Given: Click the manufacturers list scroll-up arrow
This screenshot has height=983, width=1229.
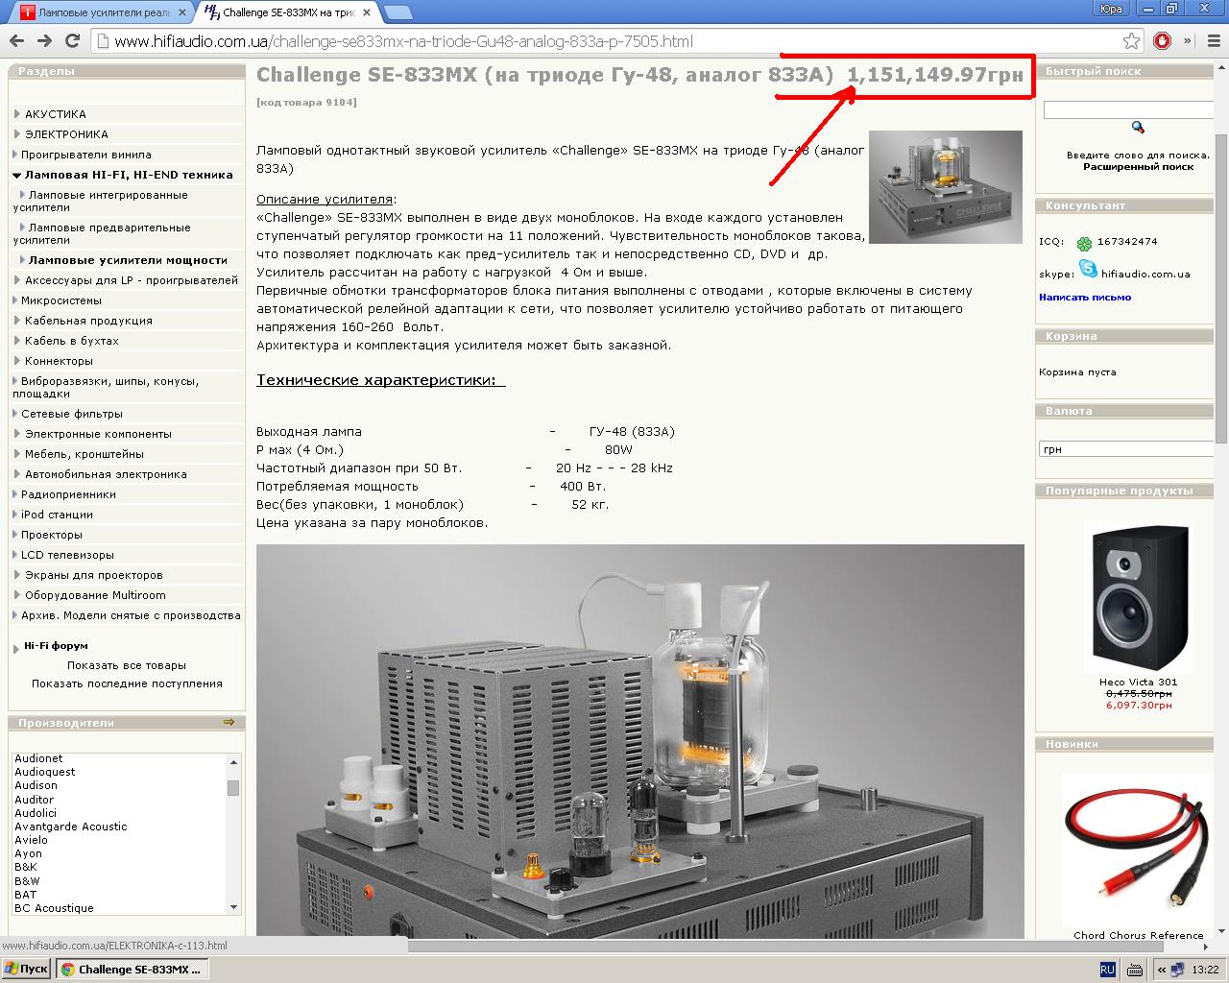Looking at the screenshot, I should [233, 761].
